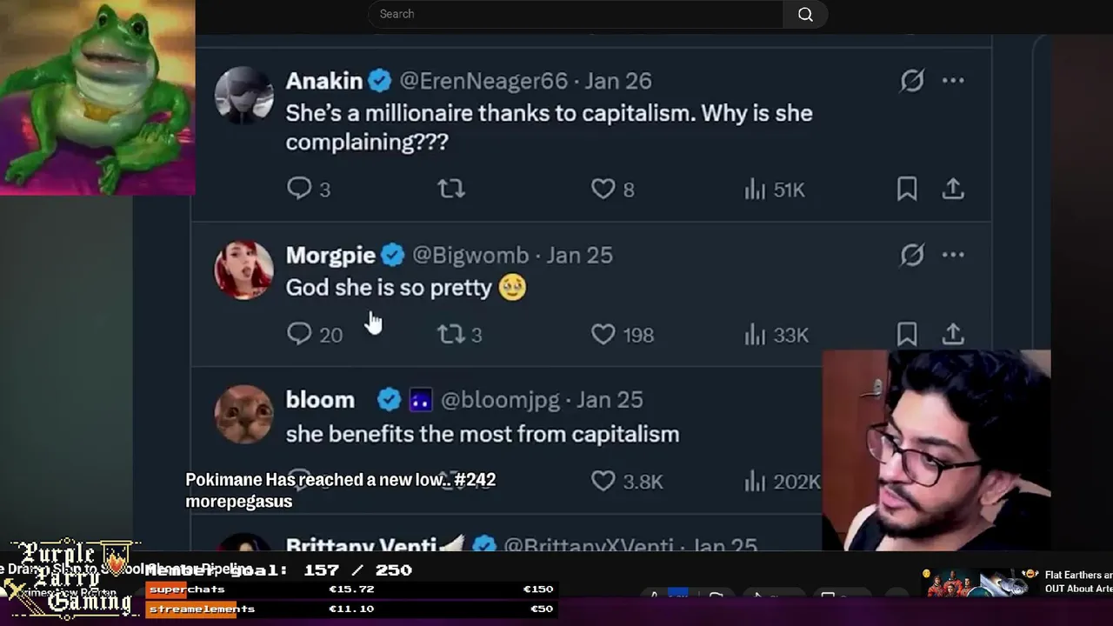
Task: Click Anakin's profile avatar
Action: pos(243,95)
